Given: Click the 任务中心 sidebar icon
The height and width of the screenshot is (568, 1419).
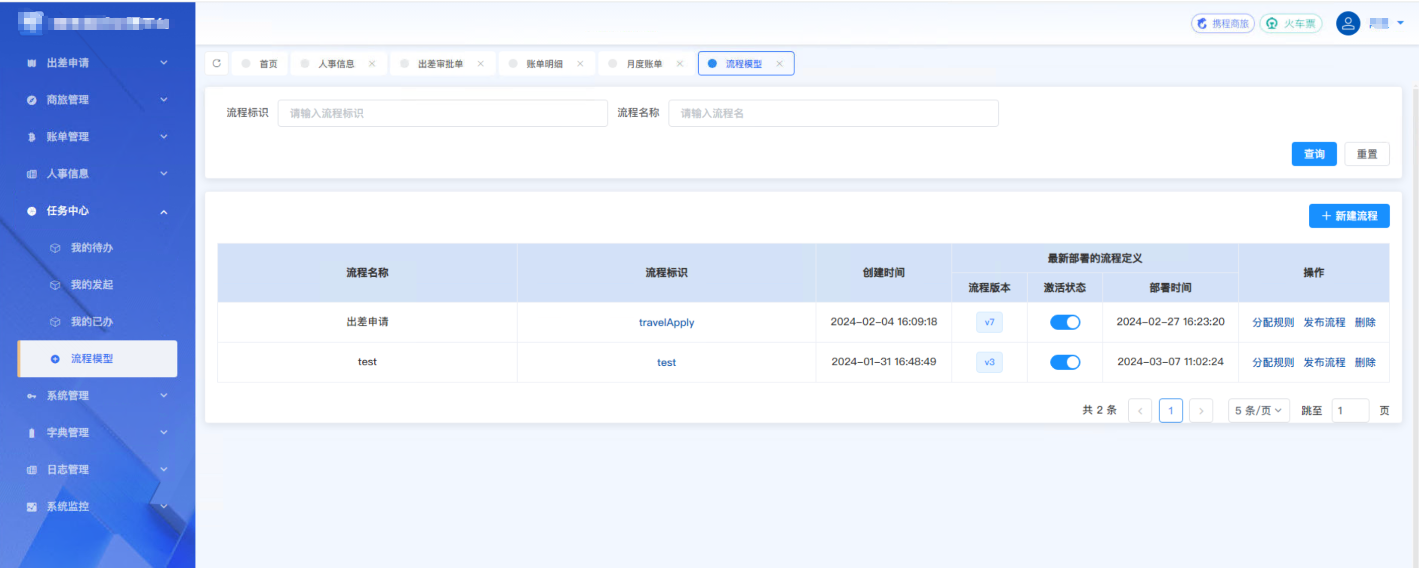Looking at the screenshot, I should tap(32, 210).
